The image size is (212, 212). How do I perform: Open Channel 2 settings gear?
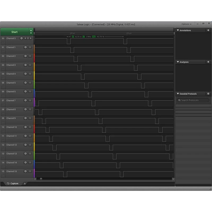[x=25, y=56]
